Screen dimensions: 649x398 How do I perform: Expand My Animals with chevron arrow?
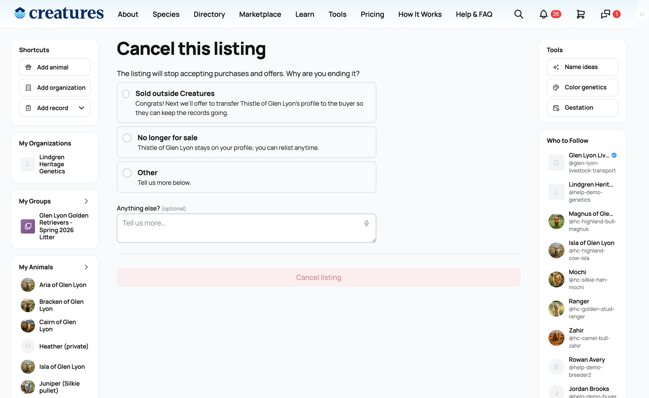[x=86, y=267]
